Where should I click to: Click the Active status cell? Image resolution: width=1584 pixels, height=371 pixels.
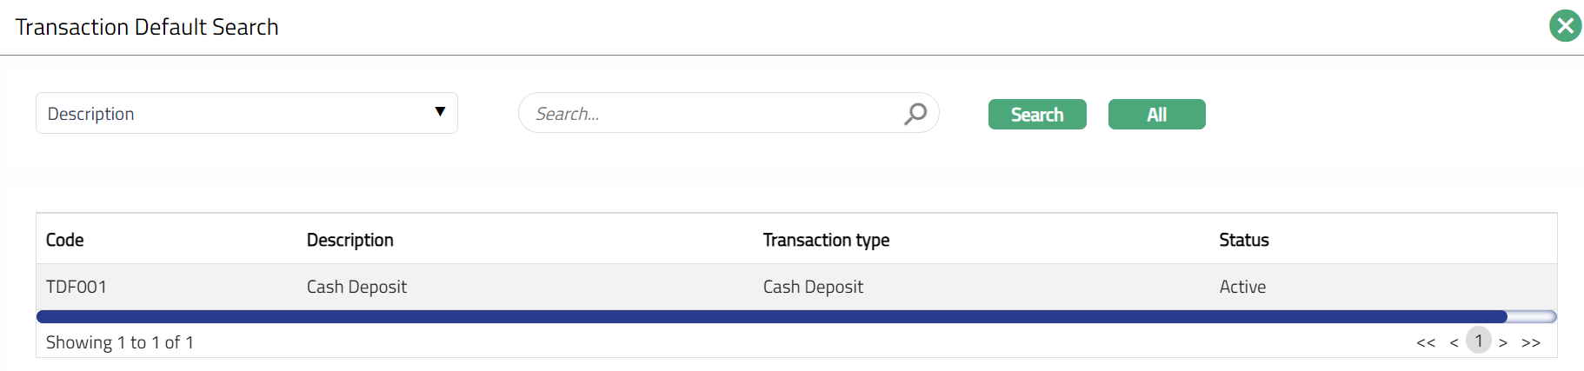pyautogui.click(x=1242, y=287)
